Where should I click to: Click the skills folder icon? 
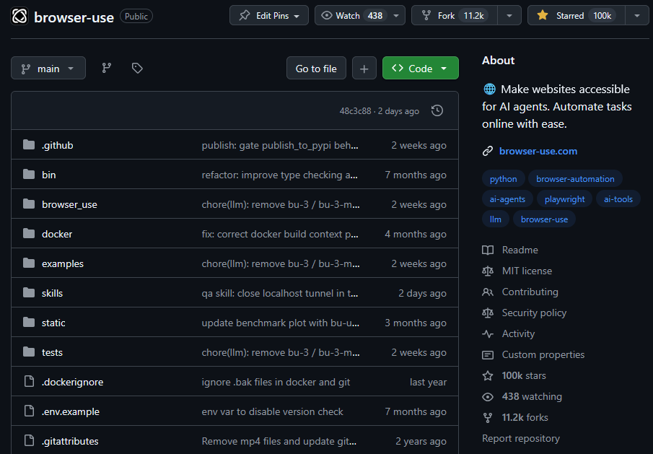29,293
